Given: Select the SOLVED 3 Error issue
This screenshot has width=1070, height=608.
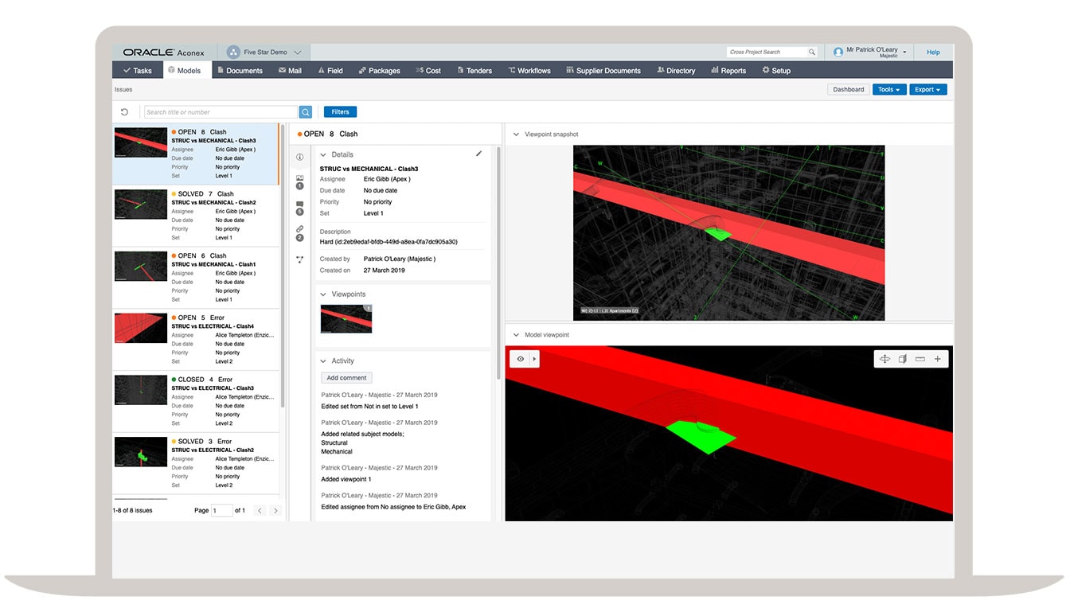Looking at the screenshot, I should pyautogui.click(x=196, y=463).
